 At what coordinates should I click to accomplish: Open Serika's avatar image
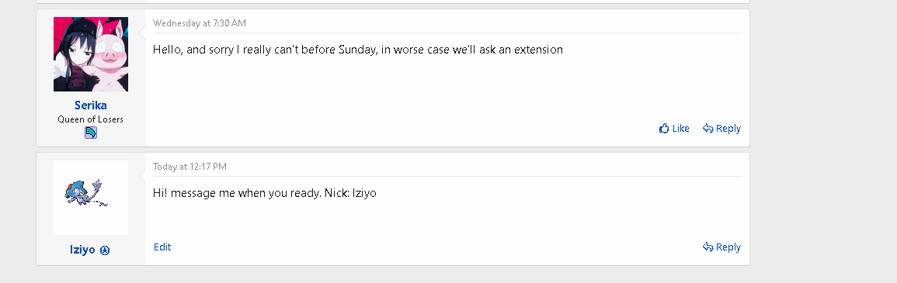90,54
